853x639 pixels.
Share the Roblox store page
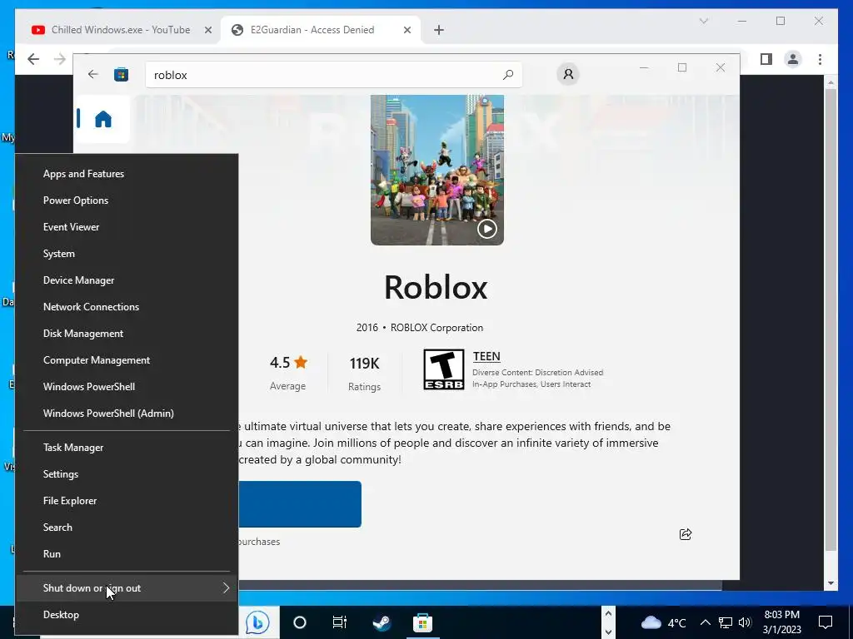686,534
